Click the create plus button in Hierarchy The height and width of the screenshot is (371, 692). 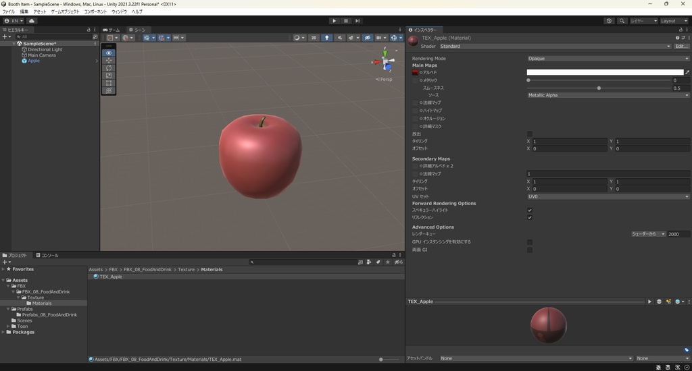(5, 37)
